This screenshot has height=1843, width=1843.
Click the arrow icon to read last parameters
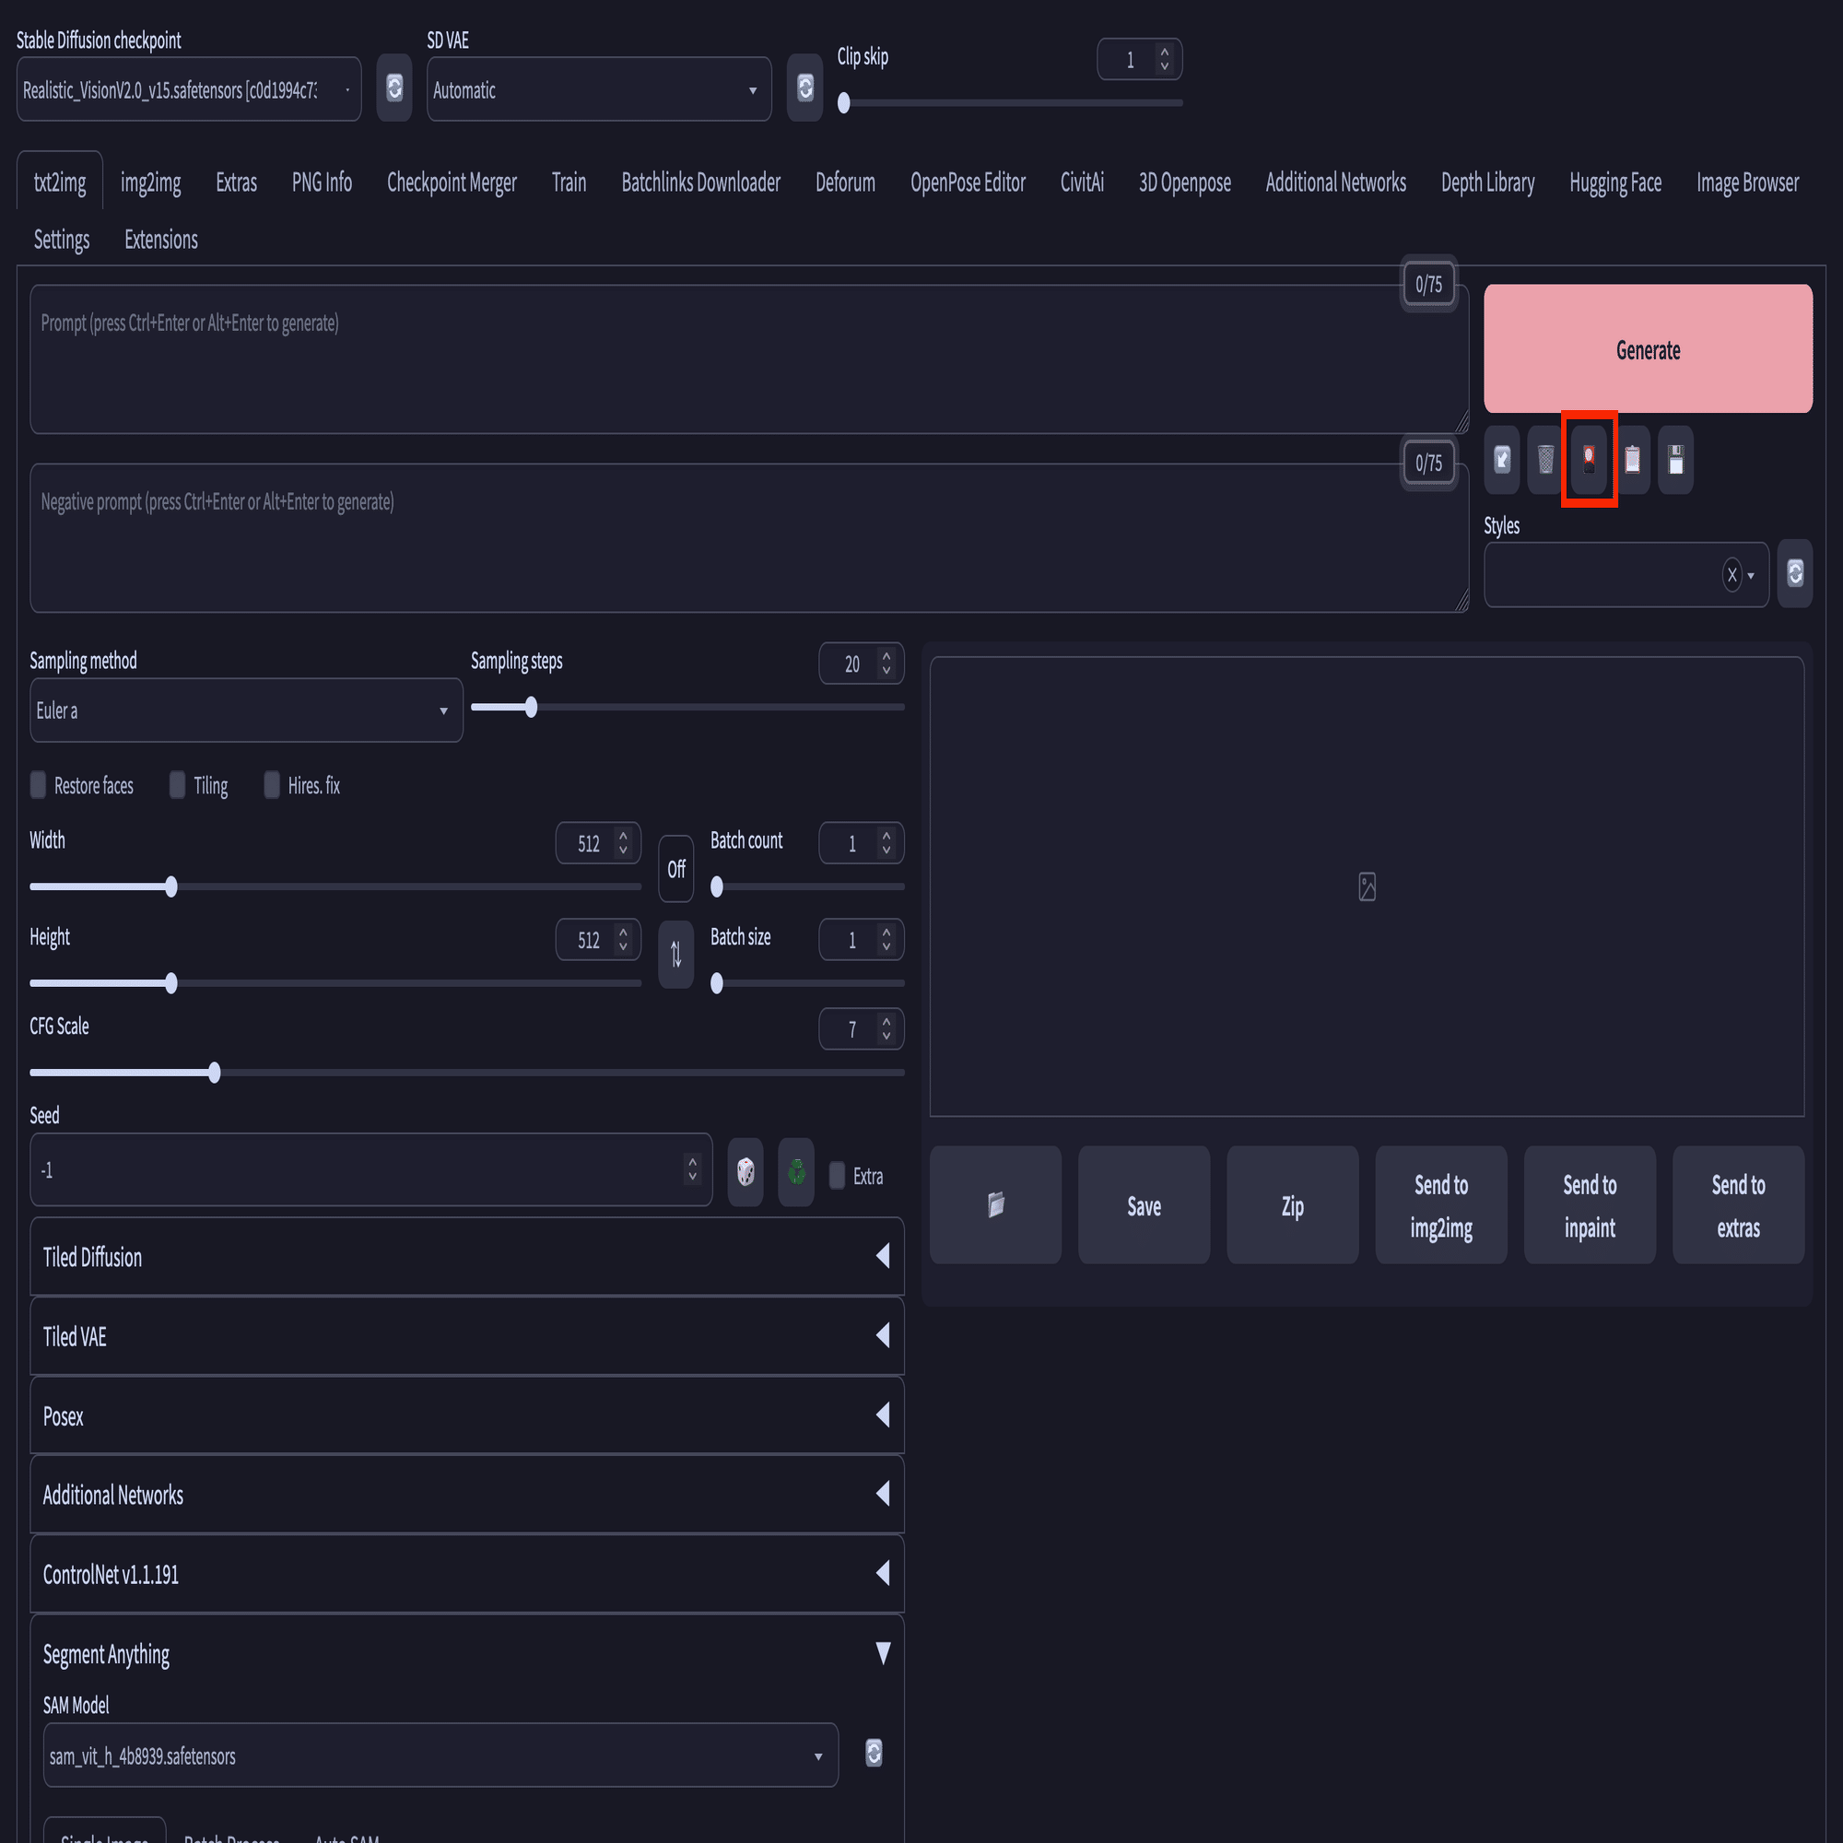click(x=1501, y=460)
